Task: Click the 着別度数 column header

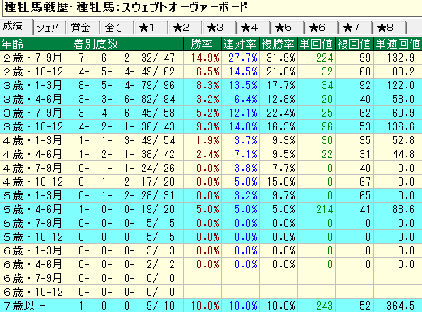Action: (125, 44)
